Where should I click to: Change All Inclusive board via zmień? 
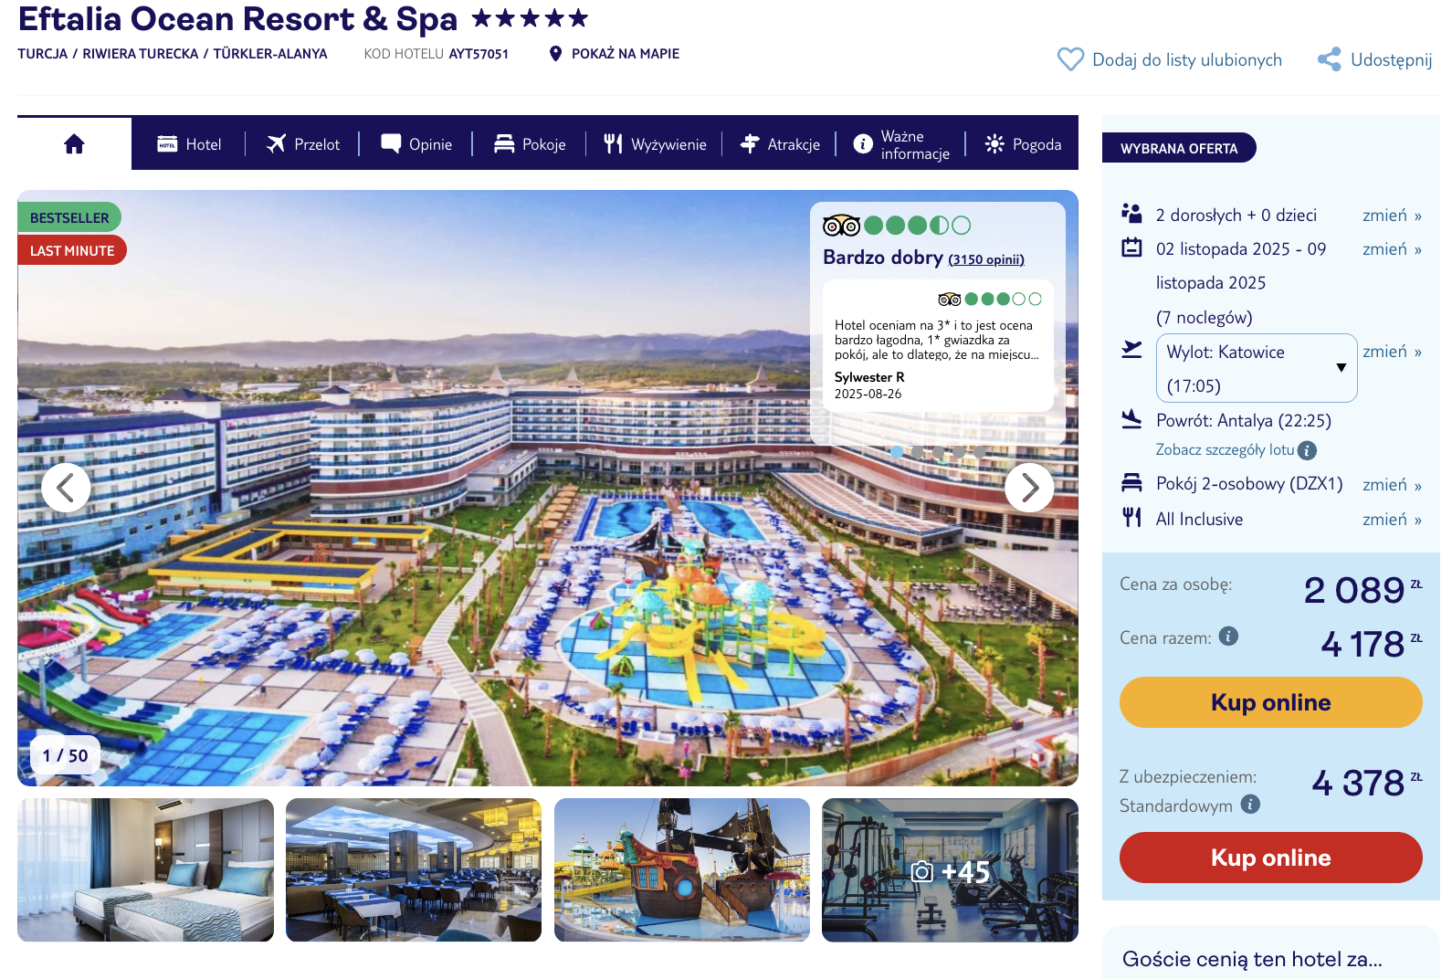1392,520
